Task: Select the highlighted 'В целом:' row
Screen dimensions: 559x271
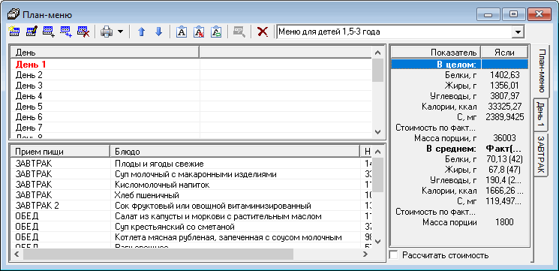Action: click(x=459, y=65)
